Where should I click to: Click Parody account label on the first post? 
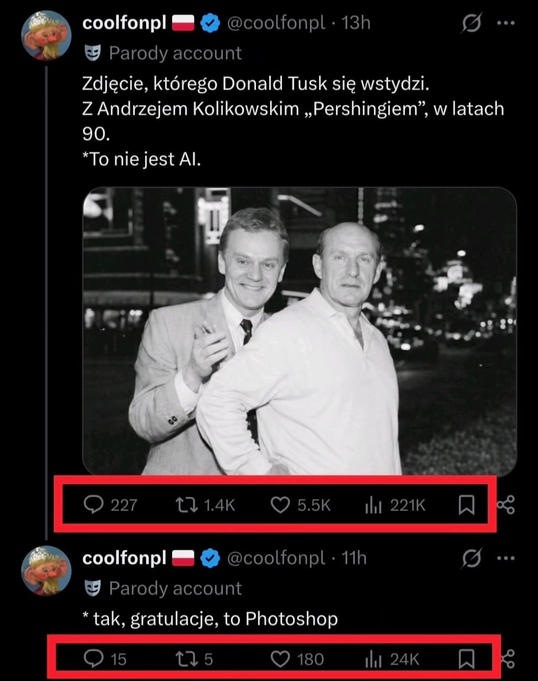pyautogui.click(x=175, y=53)
